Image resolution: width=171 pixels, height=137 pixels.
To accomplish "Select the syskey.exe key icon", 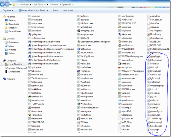I will pyautogui.click(x=30, y=34).
